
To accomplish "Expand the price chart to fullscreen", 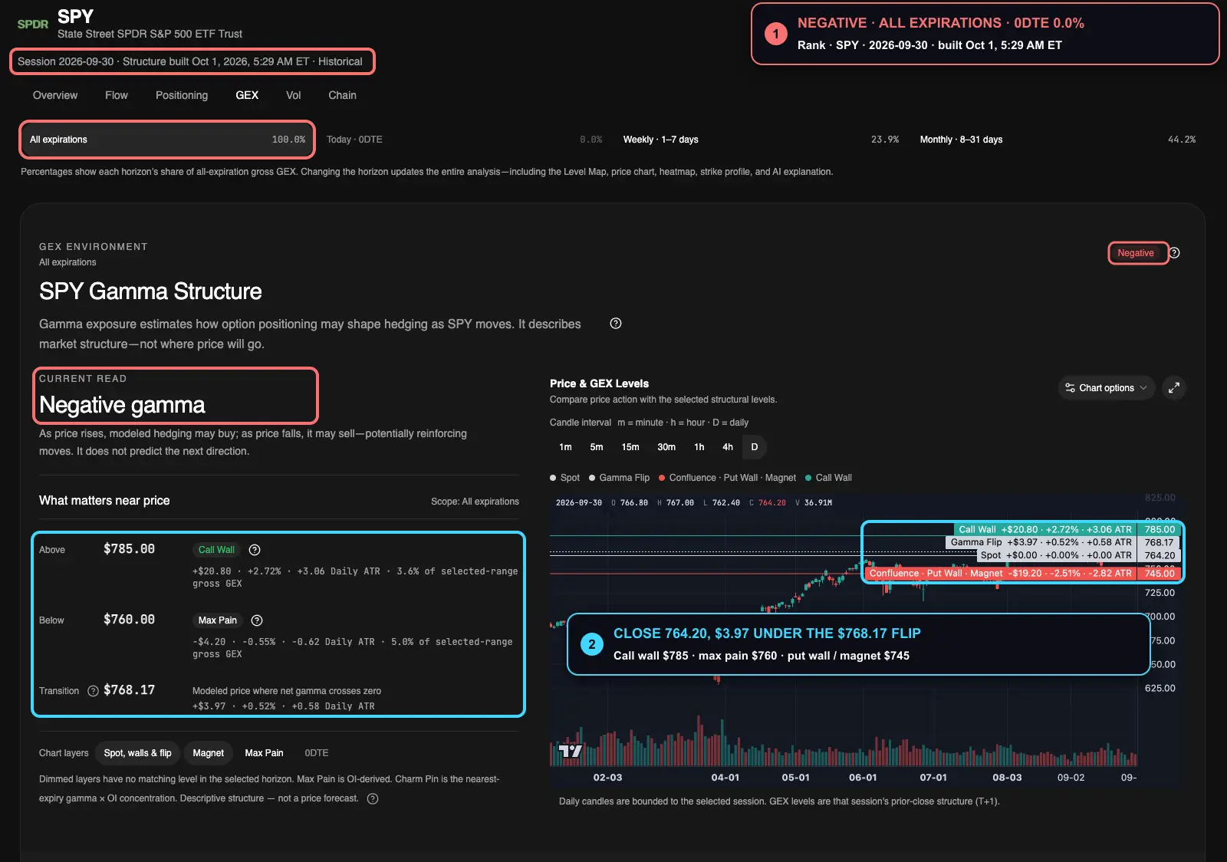I will click(1174, 388).
